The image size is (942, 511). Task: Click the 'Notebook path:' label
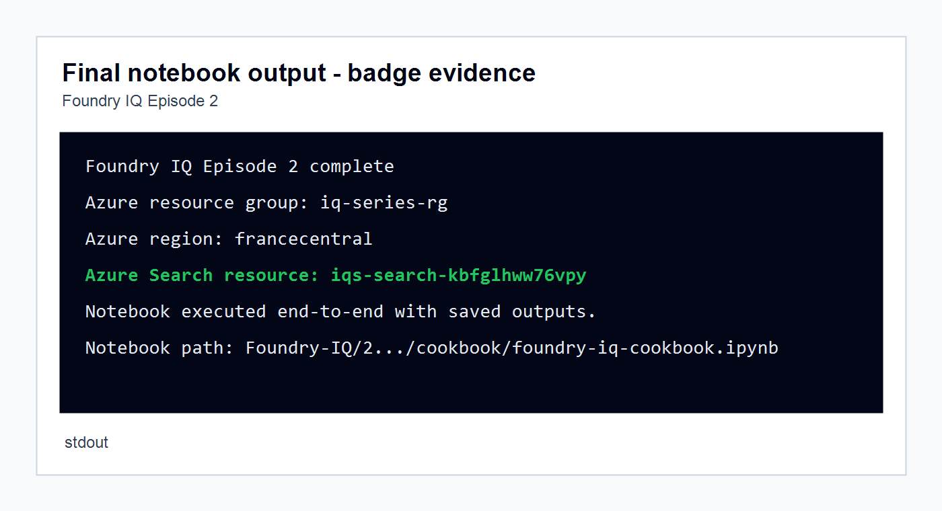[160, 348]
